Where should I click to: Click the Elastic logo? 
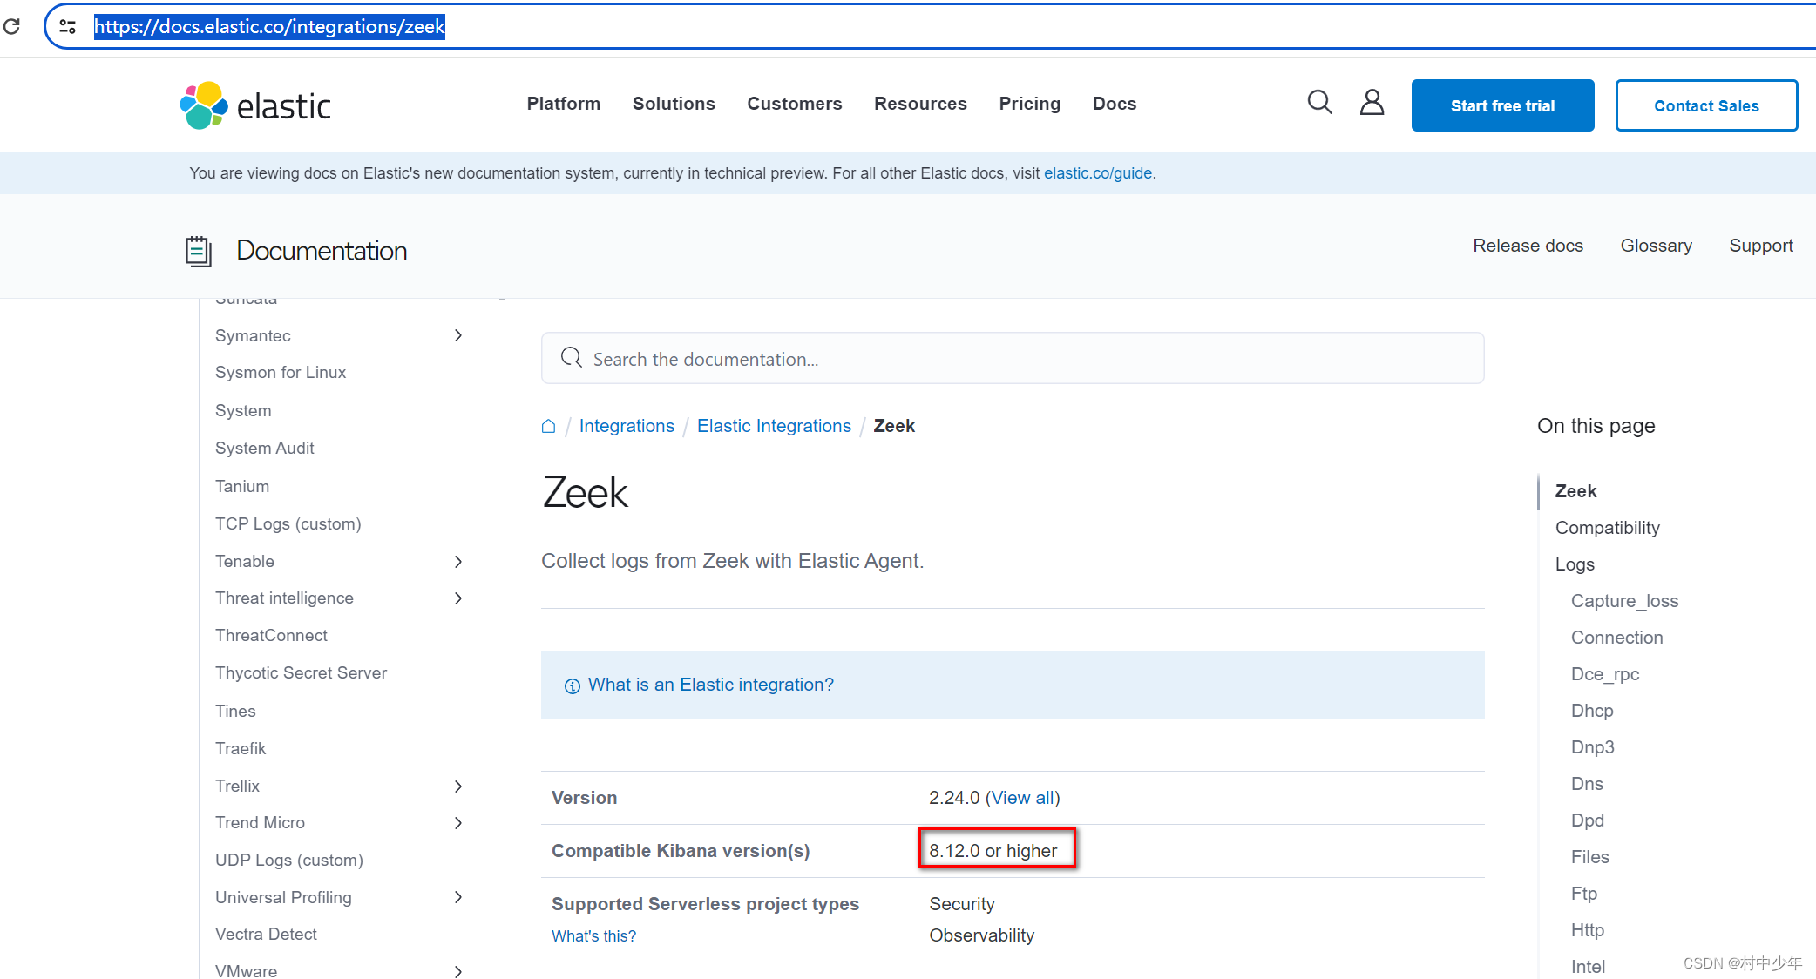tap(254, 105)
